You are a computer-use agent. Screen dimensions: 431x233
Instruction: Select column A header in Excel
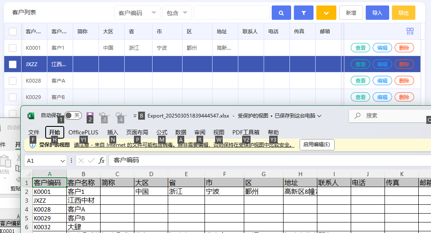[x=49, y=174]
